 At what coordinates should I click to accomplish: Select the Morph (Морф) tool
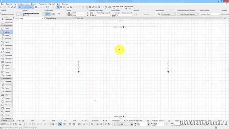click(x=6, y=65)
